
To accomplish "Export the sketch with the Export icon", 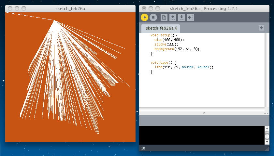I will click(x=190, y=18).
